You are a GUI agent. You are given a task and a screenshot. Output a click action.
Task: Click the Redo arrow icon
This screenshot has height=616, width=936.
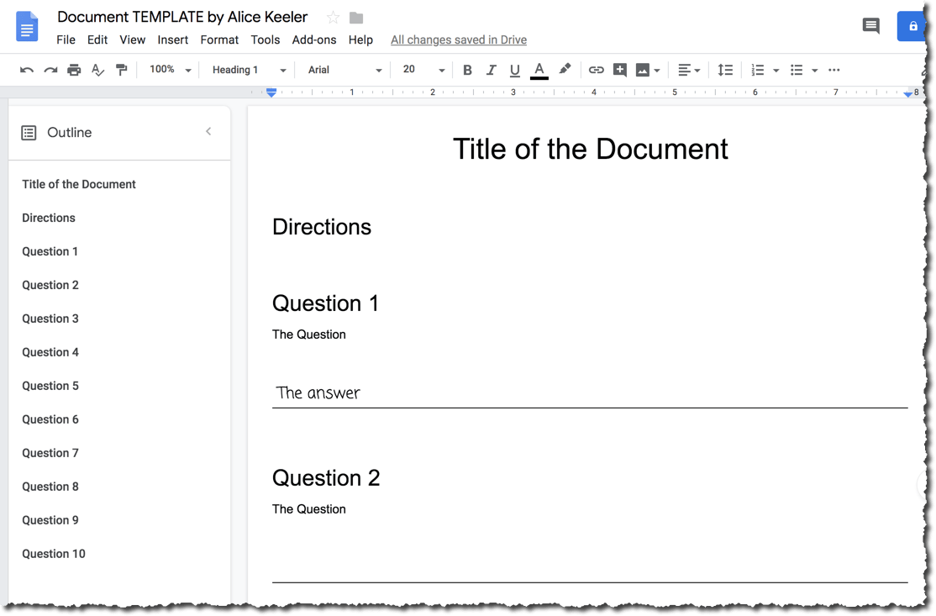50,70
